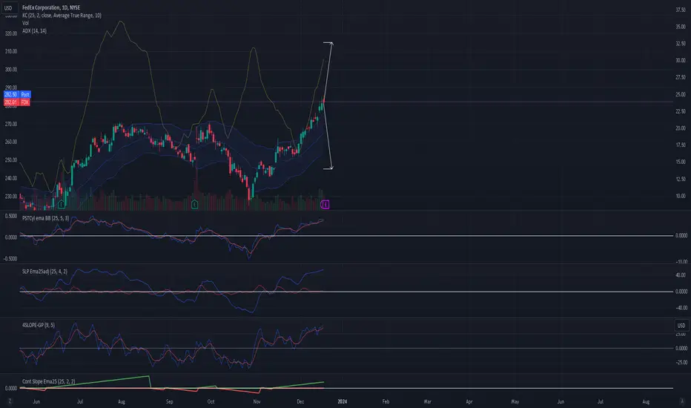The width and height of the screenshot is (691, 408).
Task: Select the PSTCyl ema BB indicator legend
Action: pyautogui.click(x=45, y=218)
